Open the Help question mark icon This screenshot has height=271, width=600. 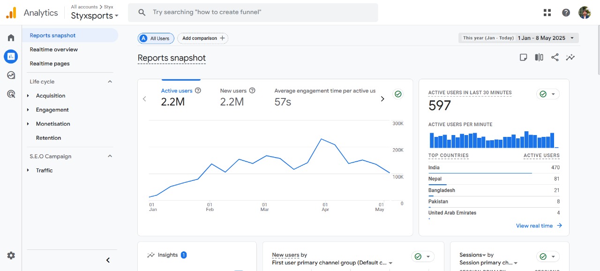566,13
